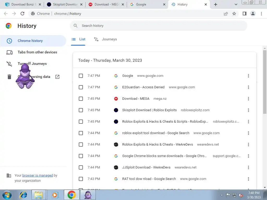Click the BonziBuddy purple gorilla character
Image resolution: width=267 pixels, height=200 pixels.
(x=25, y=76)
